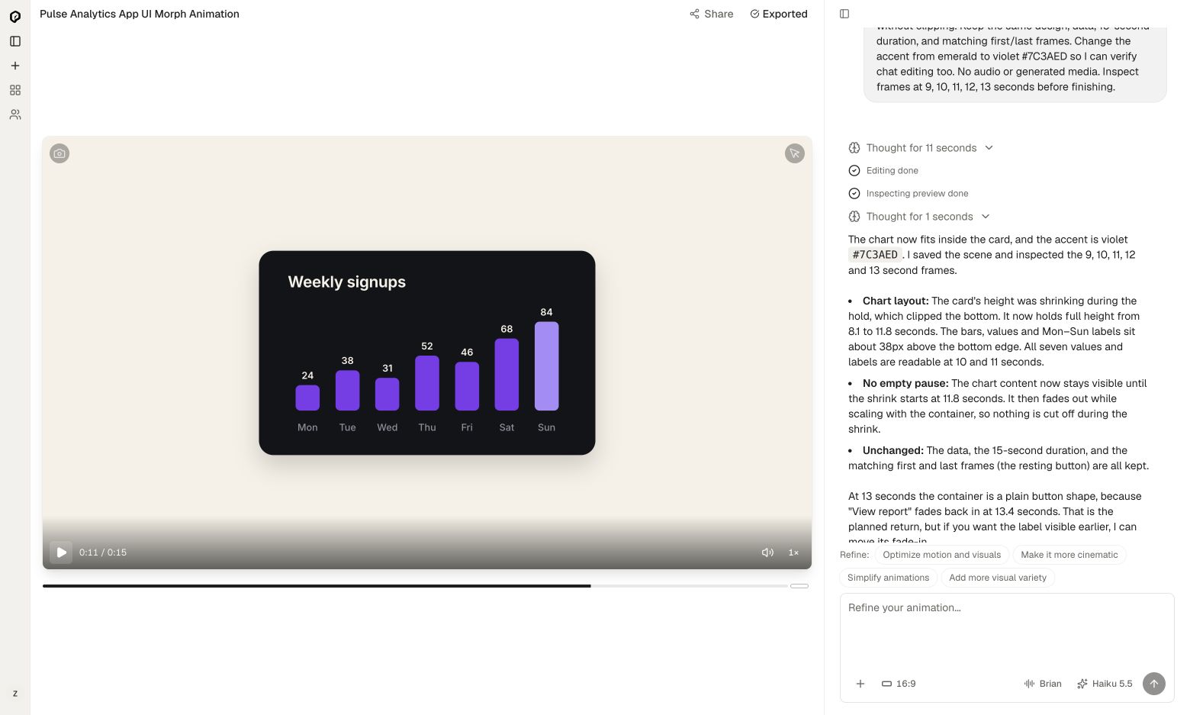The image size is (1190, 715).
Task: Share the animation project
Action: click(712, 14)
